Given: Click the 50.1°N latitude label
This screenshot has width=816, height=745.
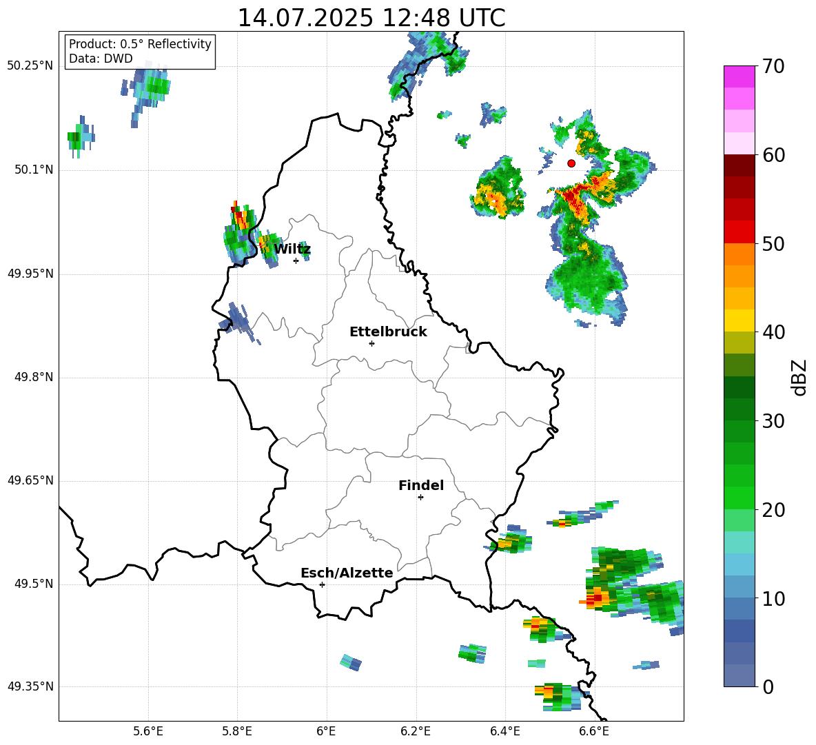Looking at the screenshot, I should point(34,170).
